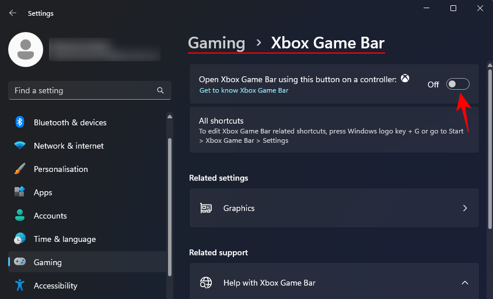The height and width of the screenshot is (299, 493).
Task: Click the Help with Xbox Game Bar label
Action: [270, 283]
